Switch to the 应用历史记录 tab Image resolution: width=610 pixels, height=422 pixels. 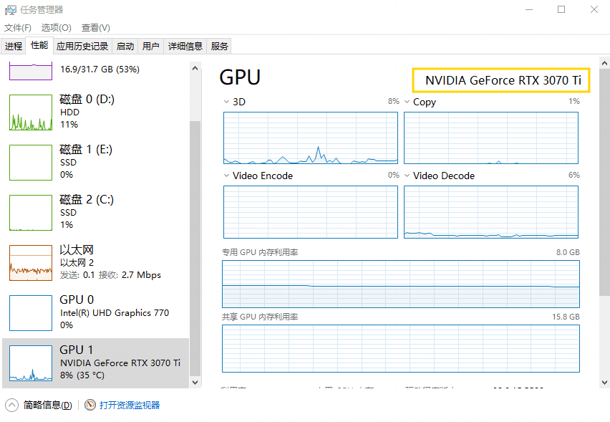coord(82,47)
